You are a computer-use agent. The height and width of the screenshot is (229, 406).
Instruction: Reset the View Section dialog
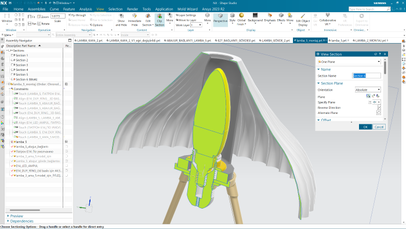pos(375,54)
